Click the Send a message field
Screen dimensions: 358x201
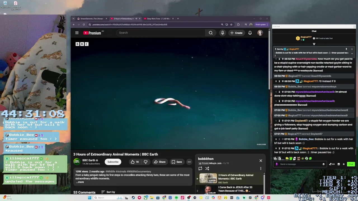(301, 164)
